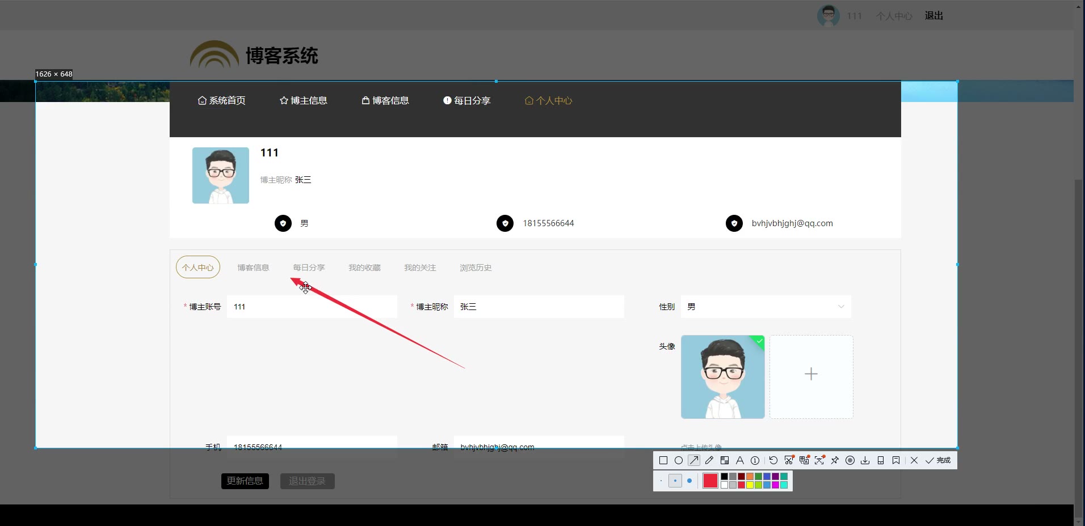Click the 手机 input field

(x=312, y=447)
